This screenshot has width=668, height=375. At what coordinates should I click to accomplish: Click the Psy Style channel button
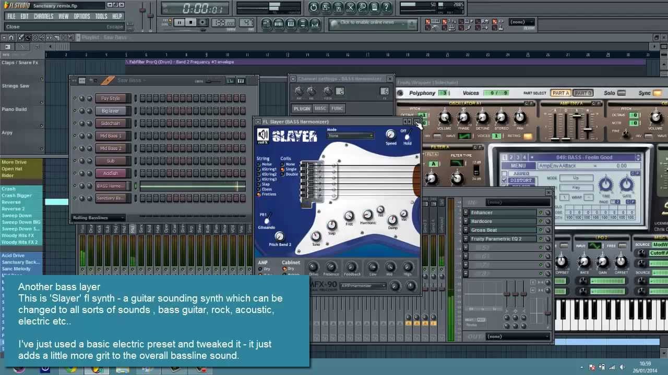111,98
